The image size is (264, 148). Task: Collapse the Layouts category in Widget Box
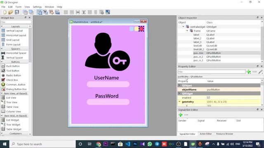point(2,26)
